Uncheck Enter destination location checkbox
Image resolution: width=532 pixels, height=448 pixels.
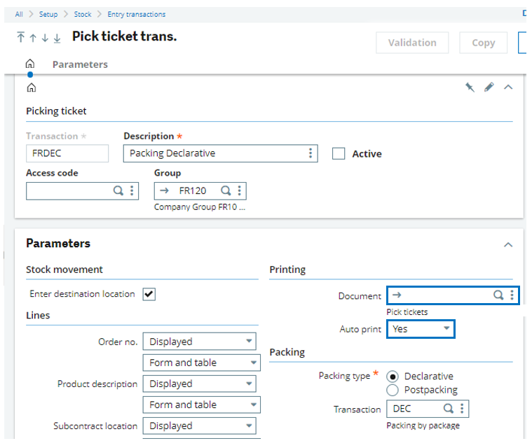pos(149,294)
